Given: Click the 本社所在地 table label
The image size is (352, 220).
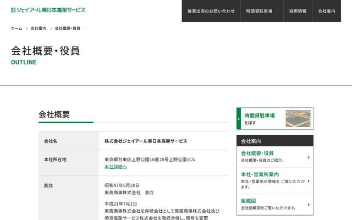Looking at the screenshot, I should (55, 159).
